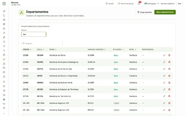The height and width of the screenshot is (116, 186).
Task: Open the notifications bell icon
Action: pyautogui.click(x=139, y=4)
